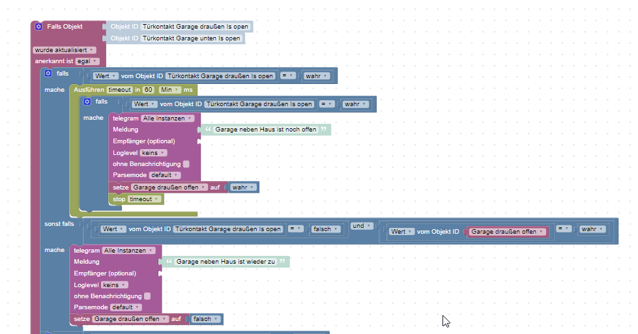Open variable dropdown in 'setze Garage draußen offen auf wahr'
Image resolution: width=638 pixels, height=334 pixels.
click(169, 188)
